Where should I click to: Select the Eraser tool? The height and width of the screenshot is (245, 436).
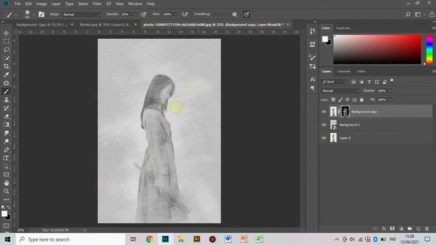pos(6,116)
